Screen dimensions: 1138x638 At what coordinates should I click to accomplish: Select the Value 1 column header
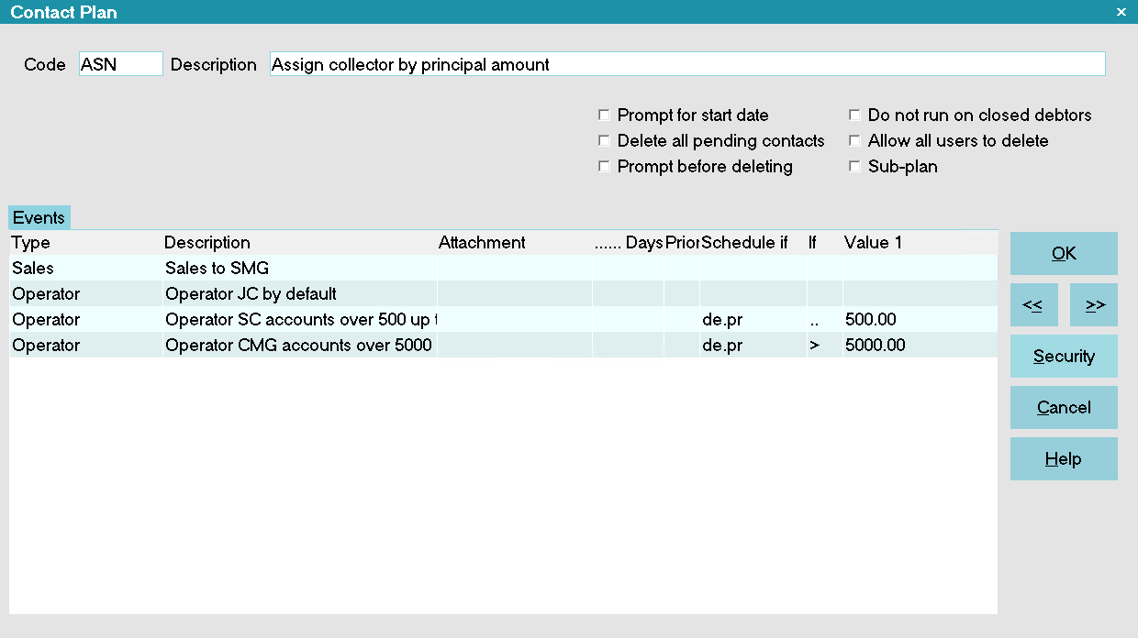click(x=920, y=243)
